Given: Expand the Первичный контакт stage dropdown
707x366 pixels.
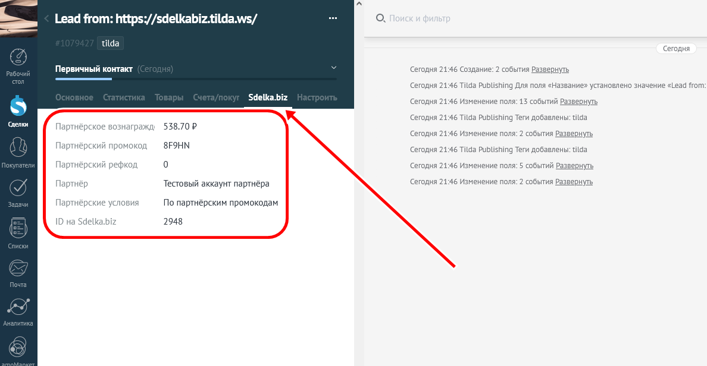Looking at the screenshot, I should [x=333, y=68].
